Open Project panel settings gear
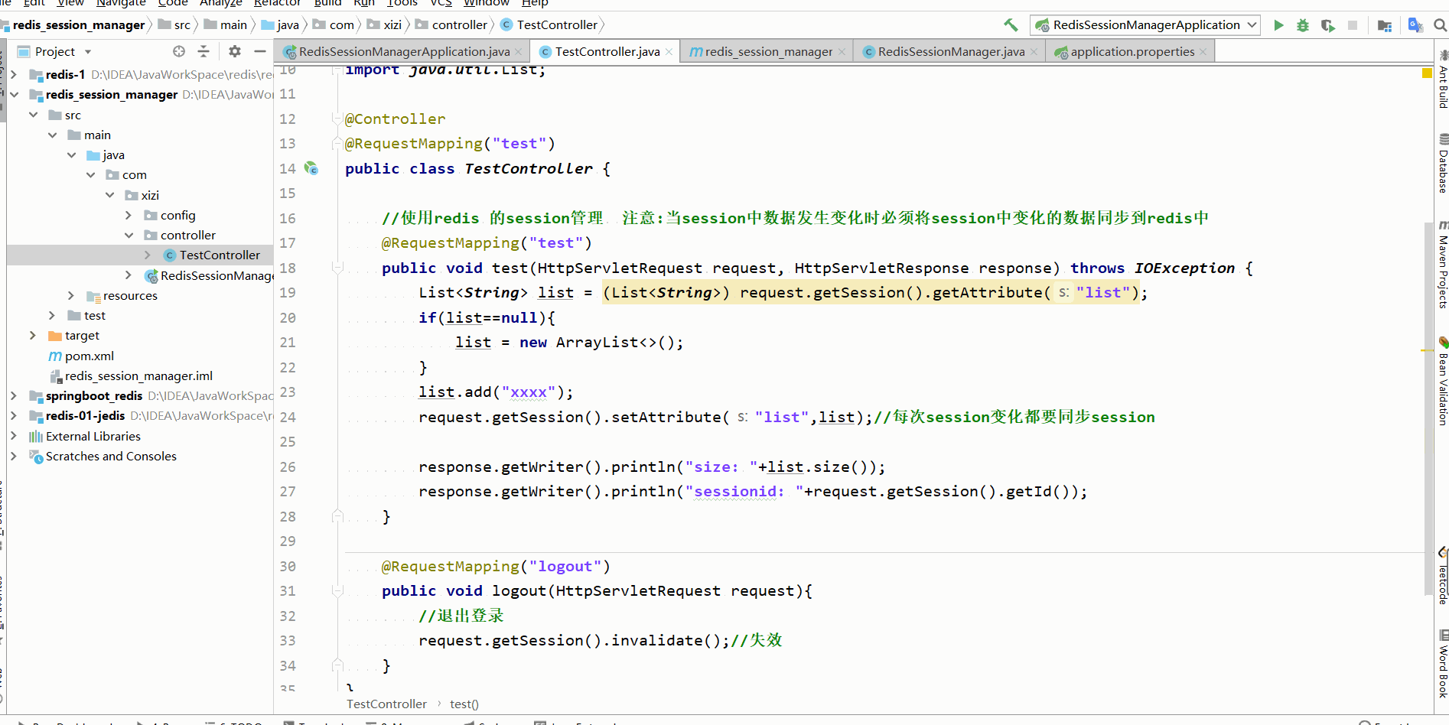 [x=235, y=51]
